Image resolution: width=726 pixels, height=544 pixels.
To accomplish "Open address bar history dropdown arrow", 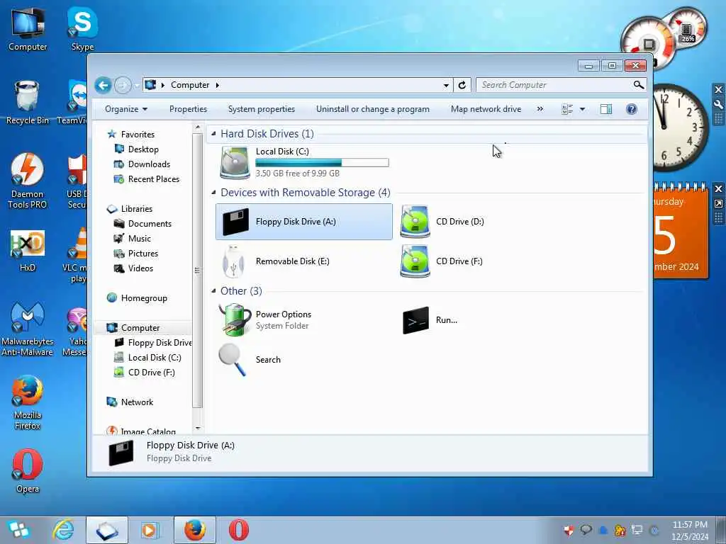I will 446,85.
